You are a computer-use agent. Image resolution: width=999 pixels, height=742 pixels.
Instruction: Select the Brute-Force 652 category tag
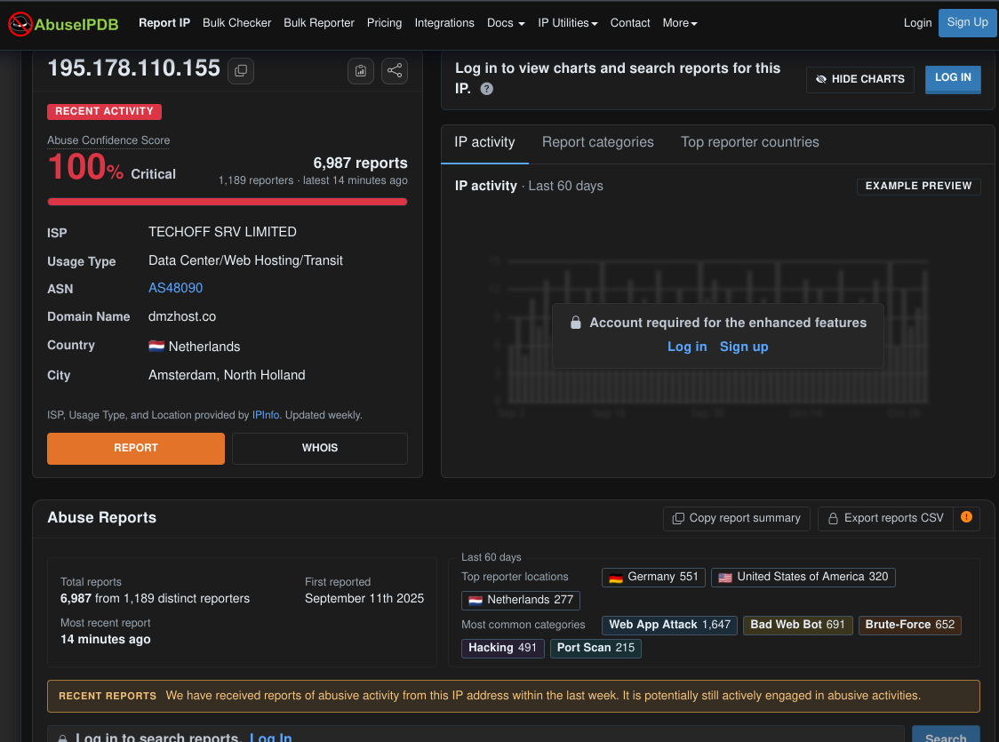pos(909,625)
